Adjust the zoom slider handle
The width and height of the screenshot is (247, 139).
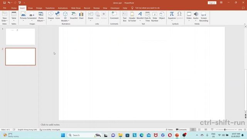click(x=225, y=130)
